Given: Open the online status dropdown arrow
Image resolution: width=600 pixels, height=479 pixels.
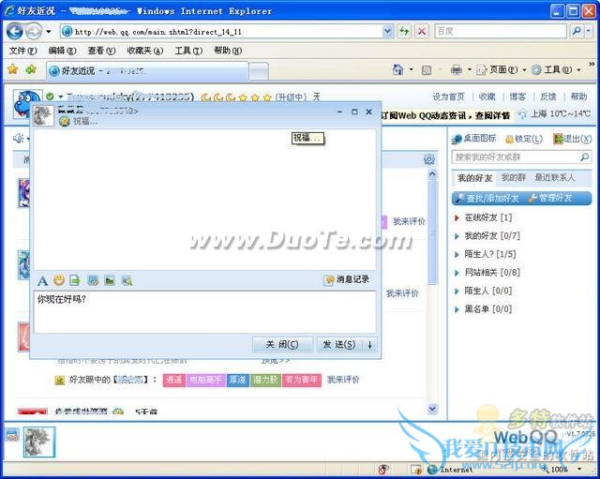Looking at the screenshot, I should coord(60,97).
